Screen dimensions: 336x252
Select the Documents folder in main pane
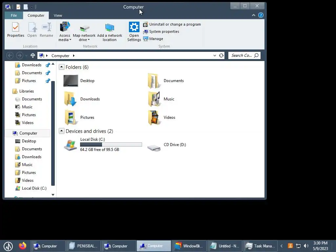point(166,81)
